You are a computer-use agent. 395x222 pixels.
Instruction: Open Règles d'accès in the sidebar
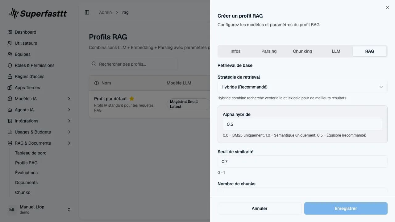click(x=39, y=76)
